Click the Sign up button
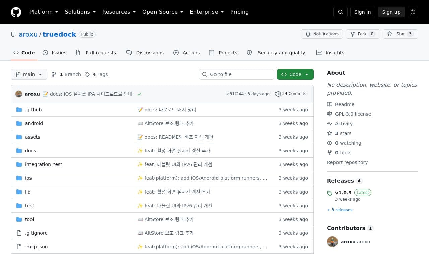The height and width of the screenshot is (254, 429). click(x=391, y=12)
